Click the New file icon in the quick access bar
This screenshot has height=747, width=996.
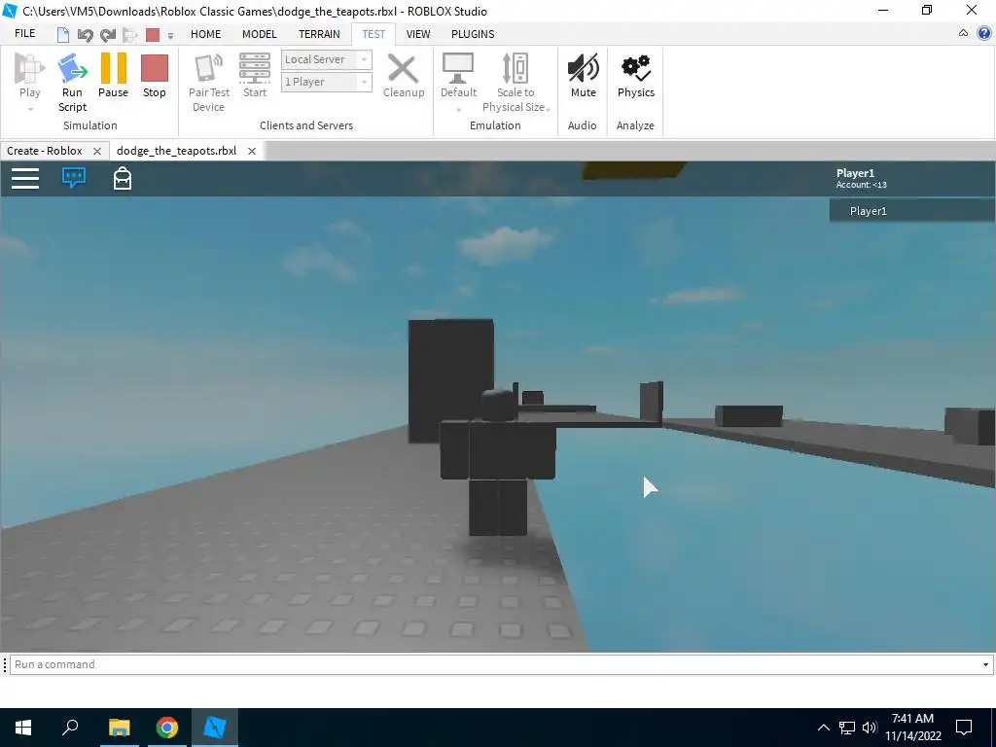(63, 34)
